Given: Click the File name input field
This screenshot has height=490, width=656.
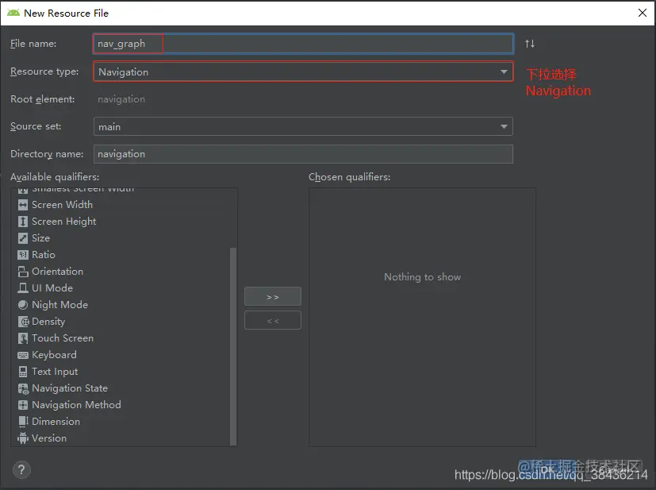Looking at the screenshot, I should [303, 44].
